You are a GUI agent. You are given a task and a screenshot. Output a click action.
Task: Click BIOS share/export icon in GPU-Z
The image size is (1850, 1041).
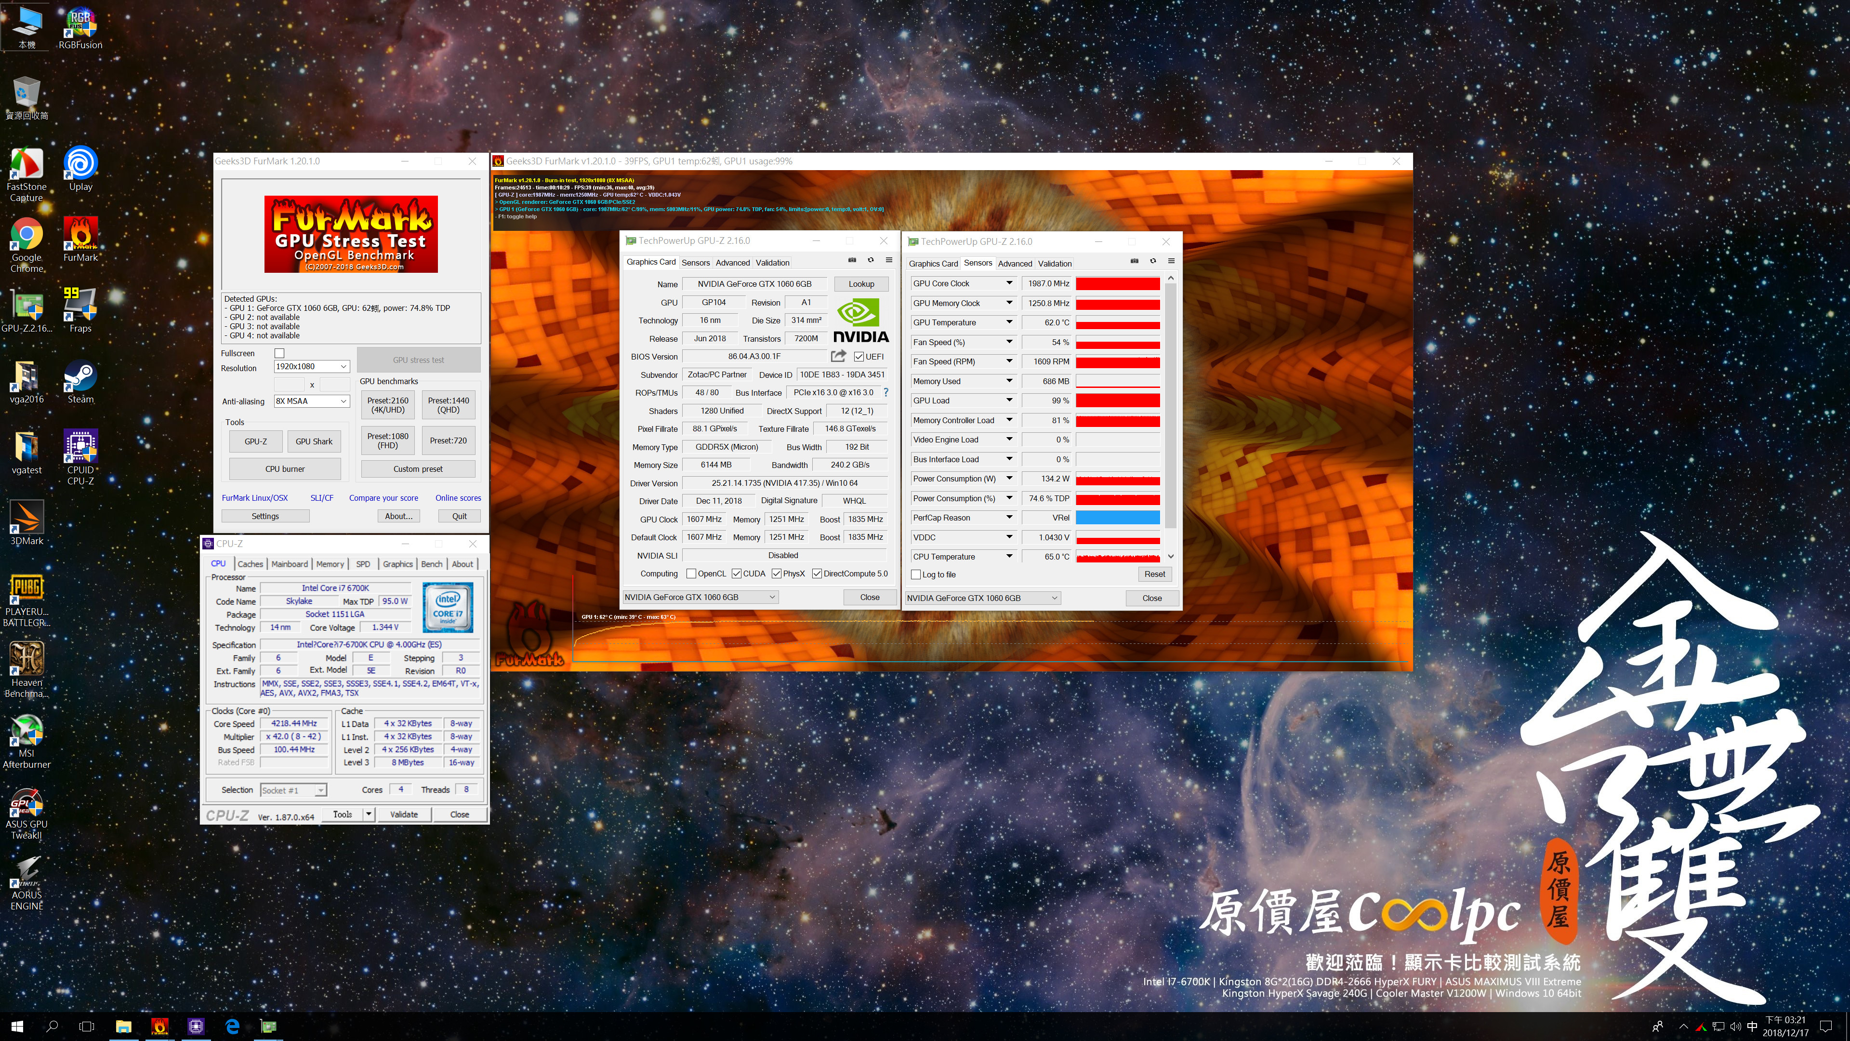pyautogui.click(x=838, y=356)
